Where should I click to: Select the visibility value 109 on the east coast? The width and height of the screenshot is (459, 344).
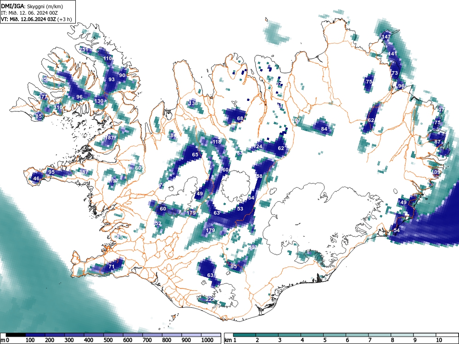(x=436, y=172)
